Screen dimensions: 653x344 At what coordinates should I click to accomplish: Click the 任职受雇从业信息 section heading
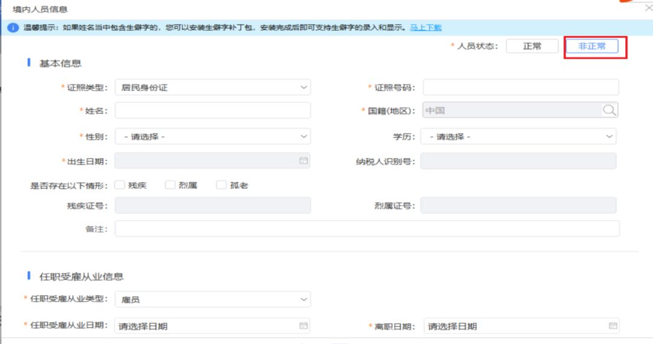pos(81,276)
